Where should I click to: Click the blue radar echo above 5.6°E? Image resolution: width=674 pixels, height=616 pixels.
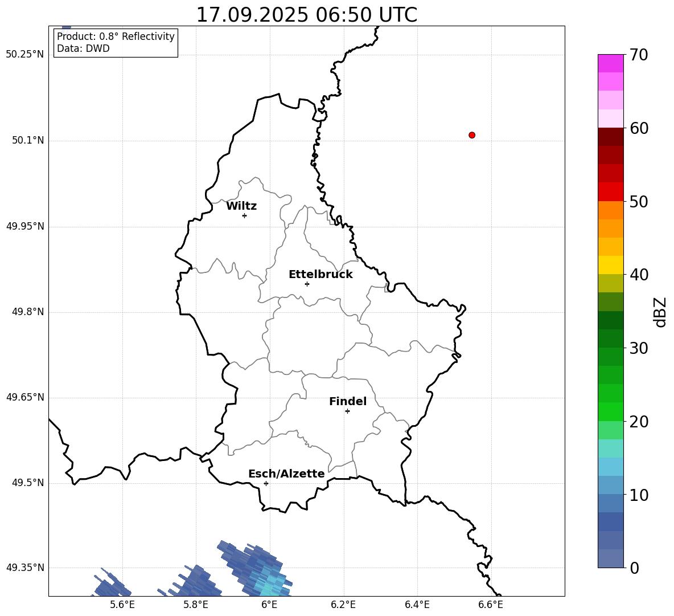point(111,584)
